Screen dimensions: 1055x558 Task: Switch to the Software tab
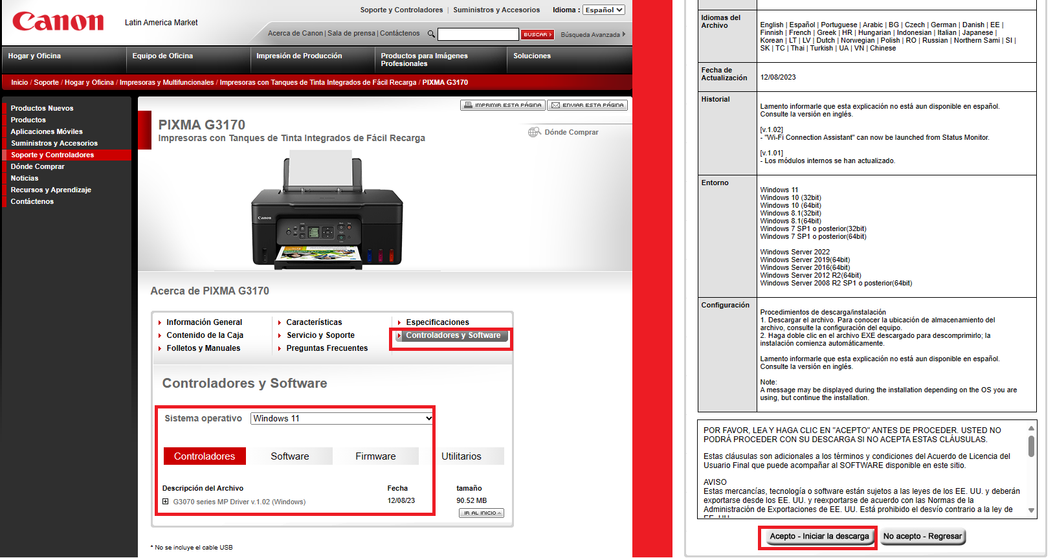click(x=290, y=456)
